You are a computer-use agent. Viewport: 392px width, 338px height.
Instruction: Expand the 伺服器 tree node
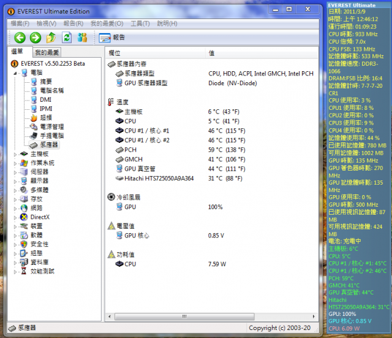[15, 173]
